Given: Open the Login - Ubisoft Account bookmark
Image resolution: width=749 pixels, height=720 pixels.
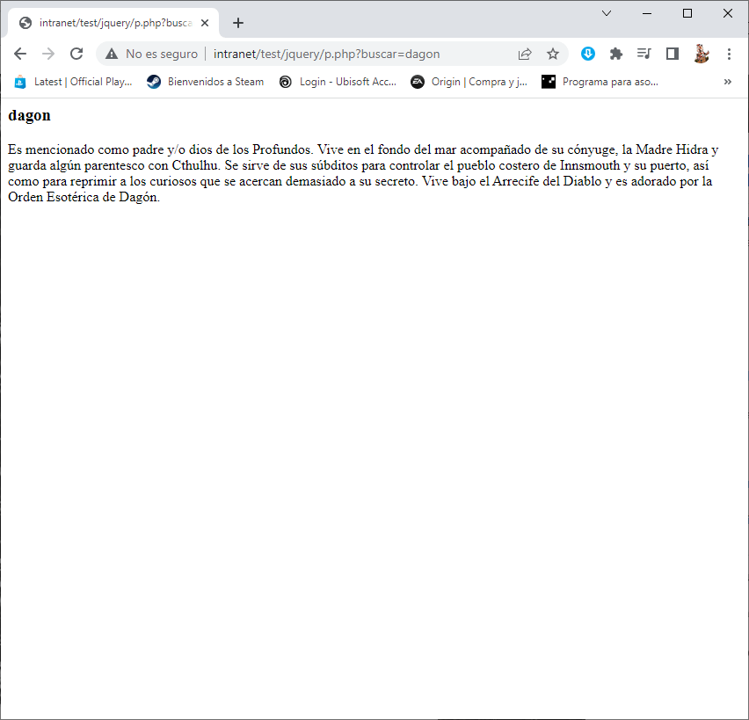Looking at the screenshot, I should pos(338,82).
